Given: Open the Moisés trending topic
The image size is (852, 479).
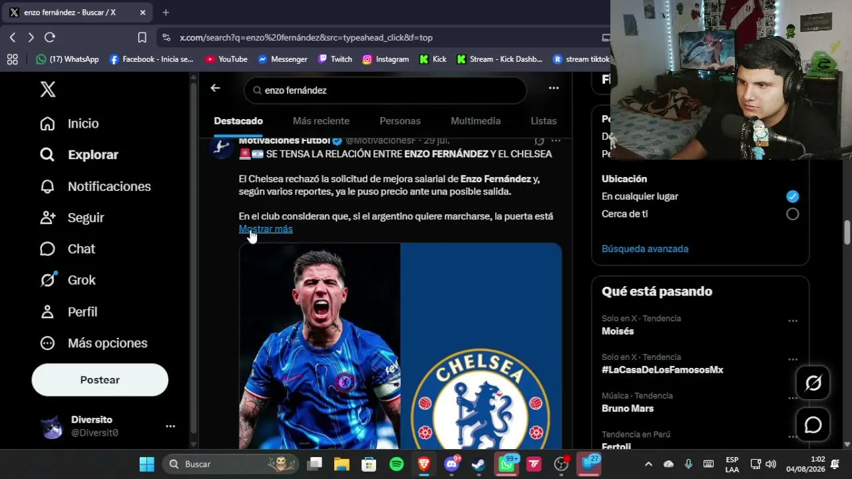Looking at the screenshot, I should [x=618, y=331].
